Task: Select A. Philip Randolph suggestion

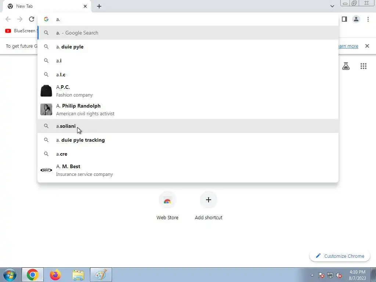Action: tap(188, 109)
